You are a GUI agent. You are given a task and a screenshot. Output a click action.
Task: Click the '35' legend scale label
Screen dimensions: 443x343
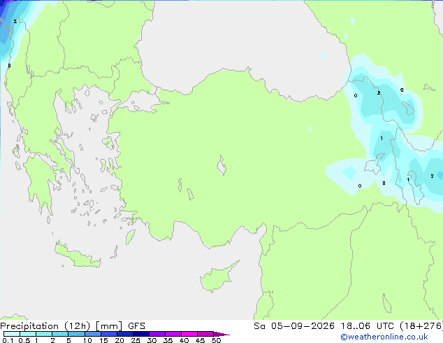coord(168,340)
